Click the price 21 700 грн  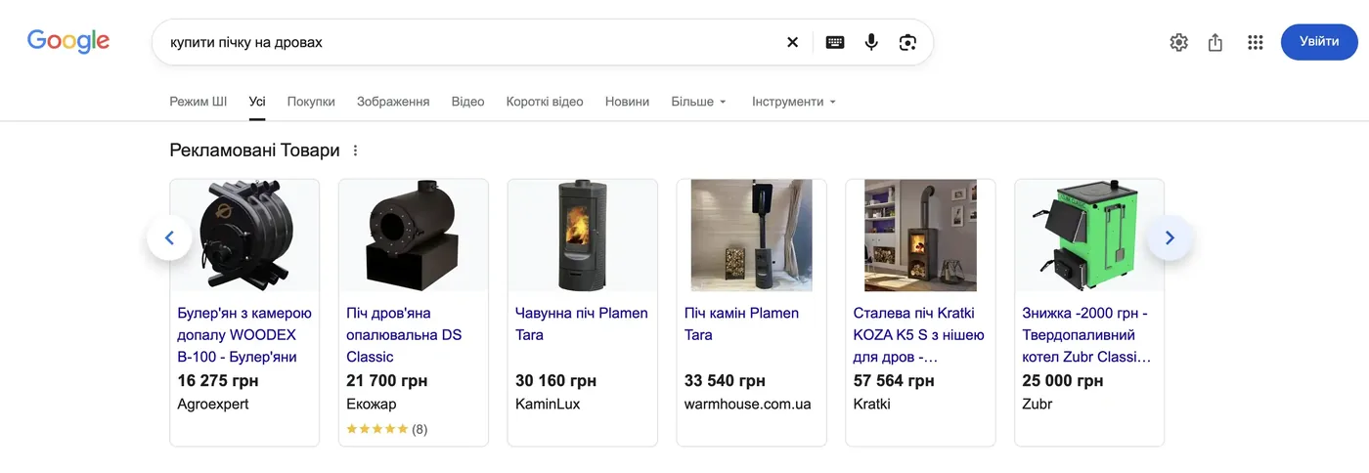tap(387, 381)
